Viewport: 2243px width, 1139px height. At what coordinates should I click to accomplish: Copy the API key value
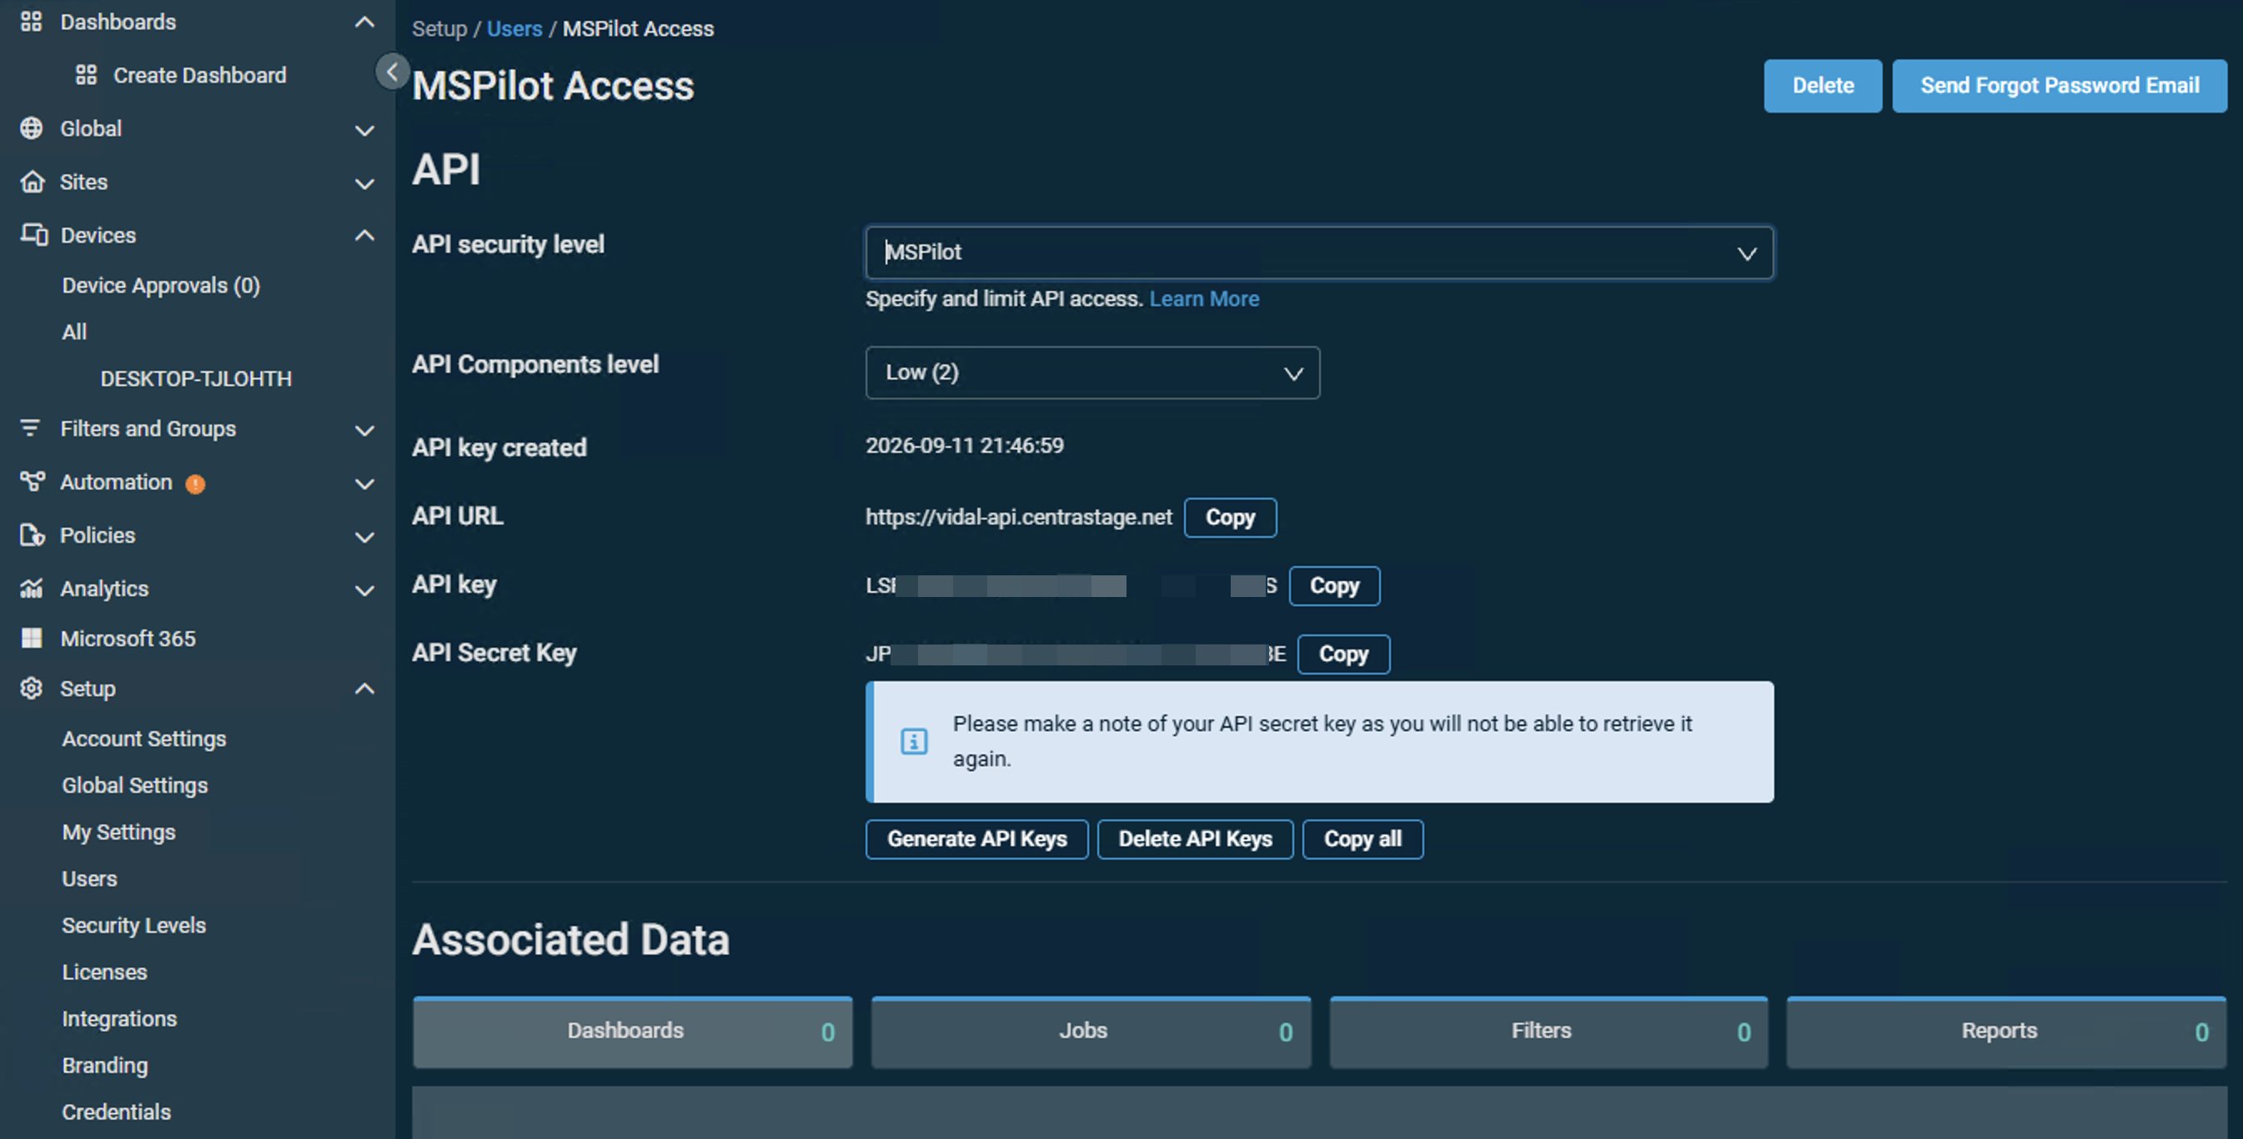1334,585
